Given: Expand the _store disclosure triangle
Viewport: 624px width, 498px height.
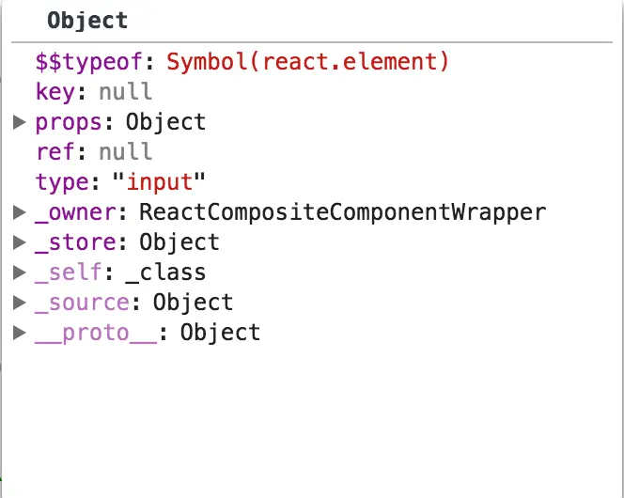Looking at the screenshot, I should pos(19,242).
